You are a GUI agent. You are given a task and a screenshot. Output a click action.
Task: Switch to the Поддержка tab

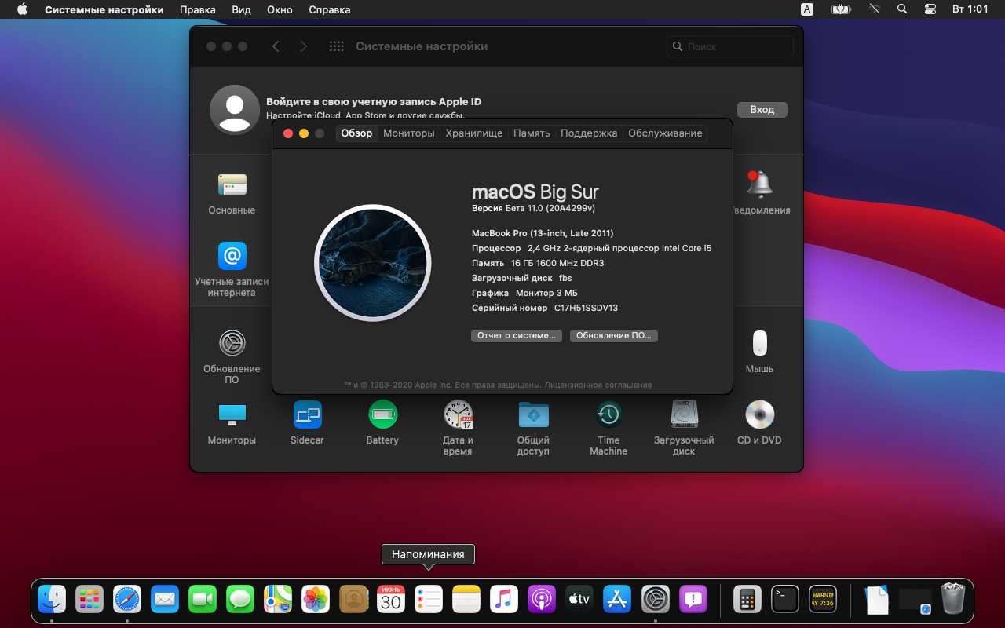(589, 133)
